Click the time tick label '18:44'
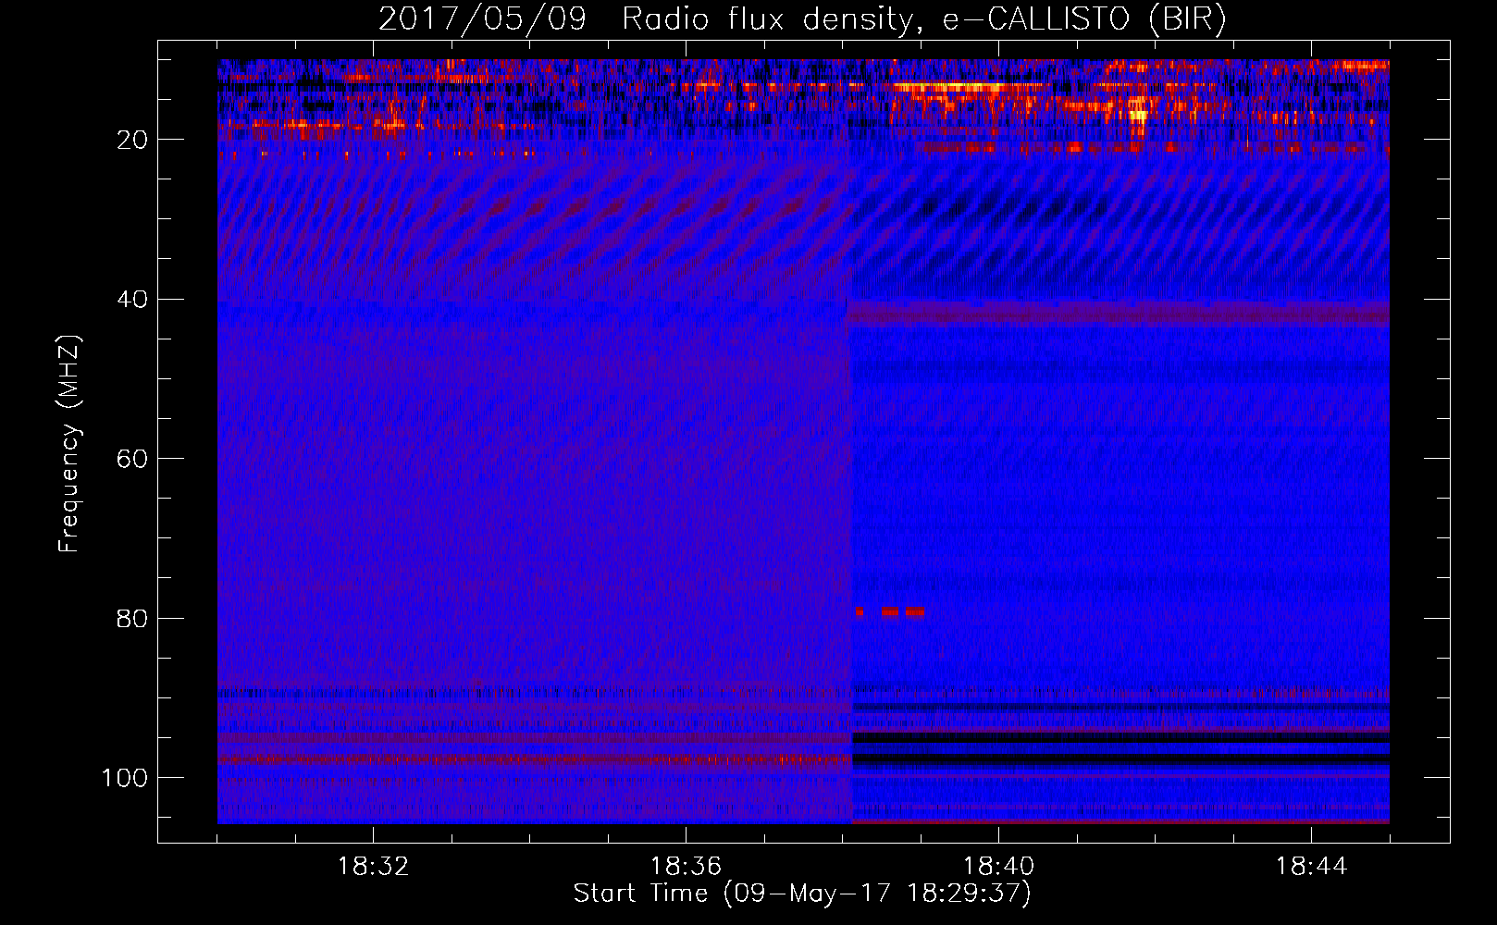Screen dimensions: 1497x925 tap(1311, 867)
